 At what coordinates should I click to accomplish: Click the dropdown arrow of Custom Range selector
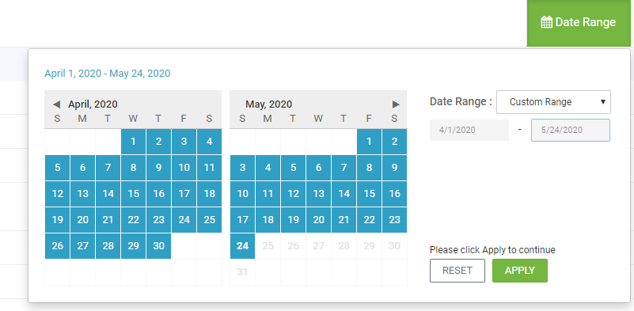pyautogui.click(x=603, y=102)
